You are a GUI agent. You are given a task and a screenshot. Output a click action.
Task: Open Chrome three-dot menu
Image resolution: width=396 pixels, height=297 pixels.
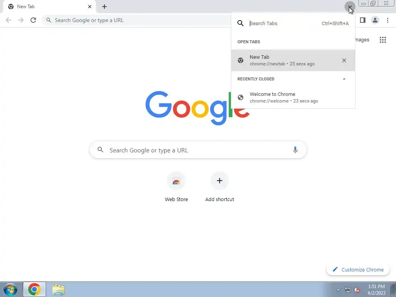click(387, 20)
